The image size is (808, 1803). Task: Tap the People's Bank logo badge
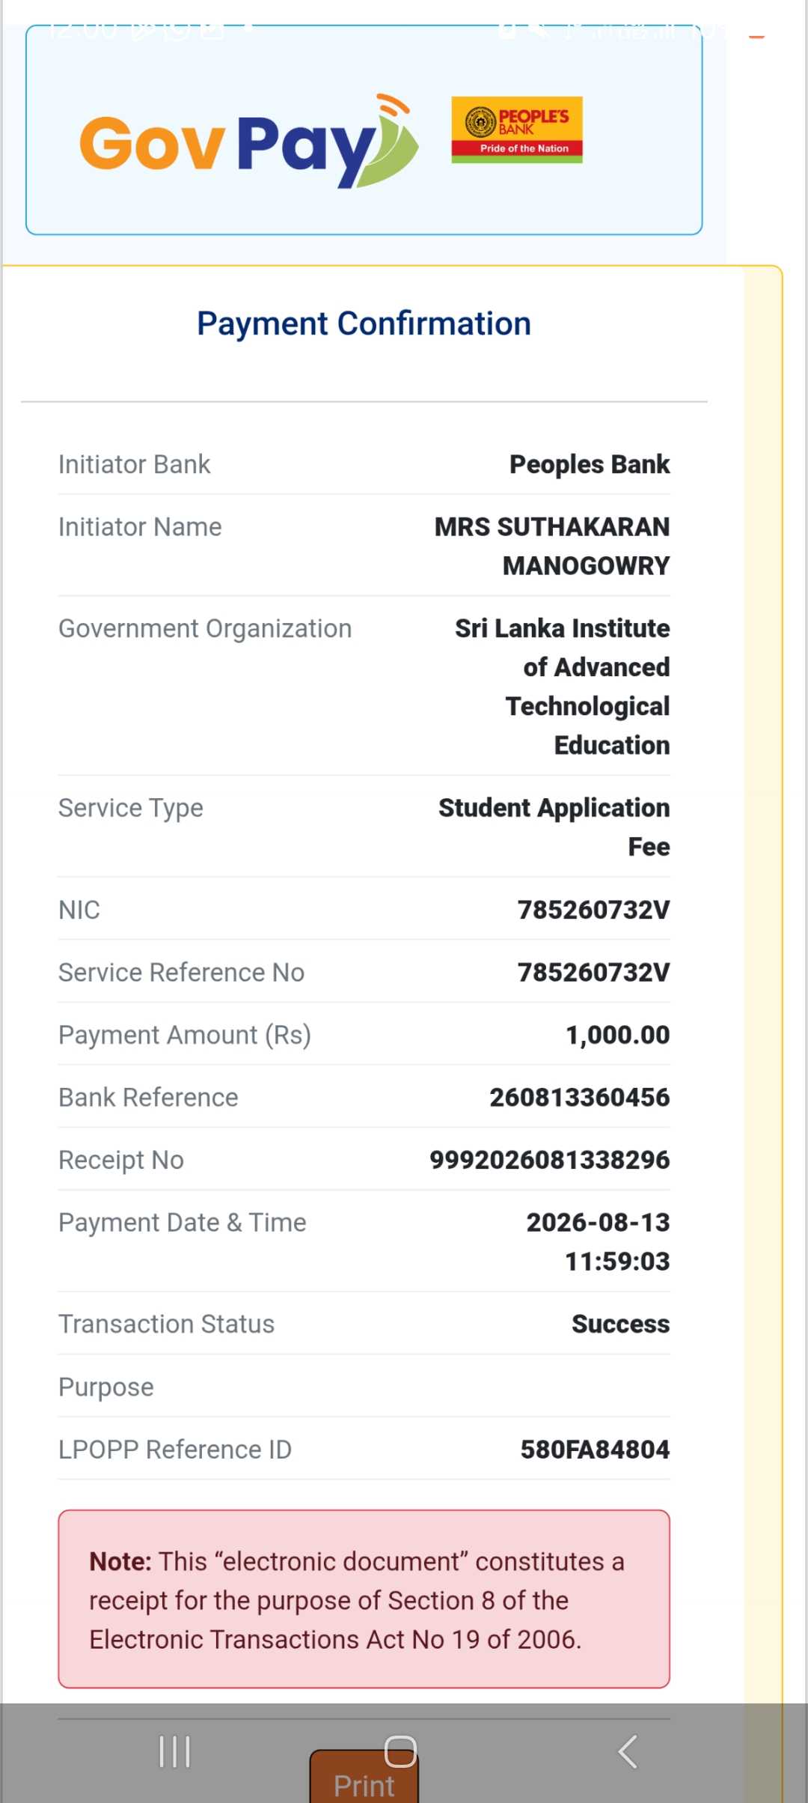click(517, 130)
